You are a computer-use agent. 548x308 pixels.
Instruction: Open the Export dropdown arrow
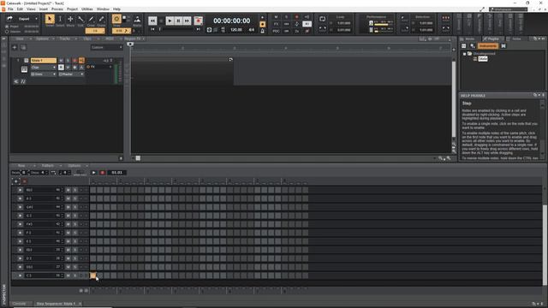(36, 19)
